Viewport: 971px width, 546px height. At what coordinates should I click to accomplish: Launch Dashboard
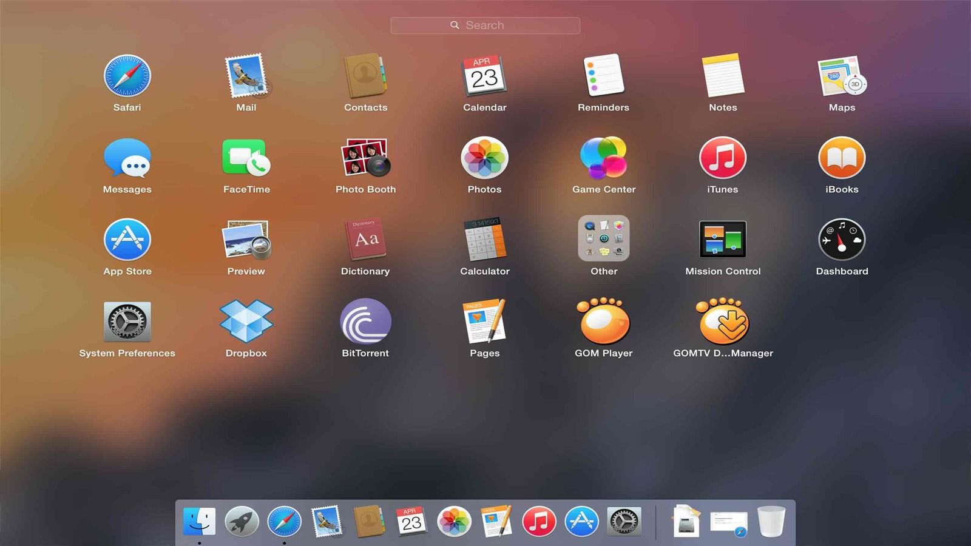tap(842, 240)
